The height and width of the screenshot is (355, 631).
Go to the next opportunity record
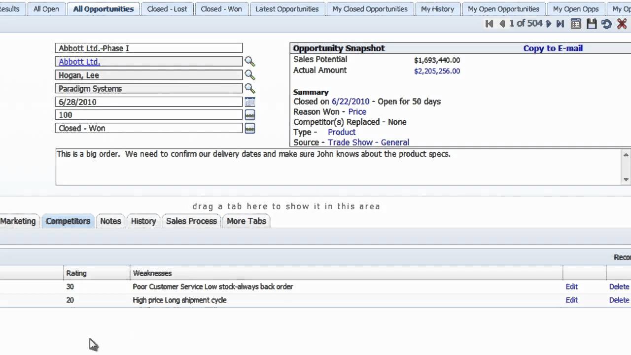(549, 24)
